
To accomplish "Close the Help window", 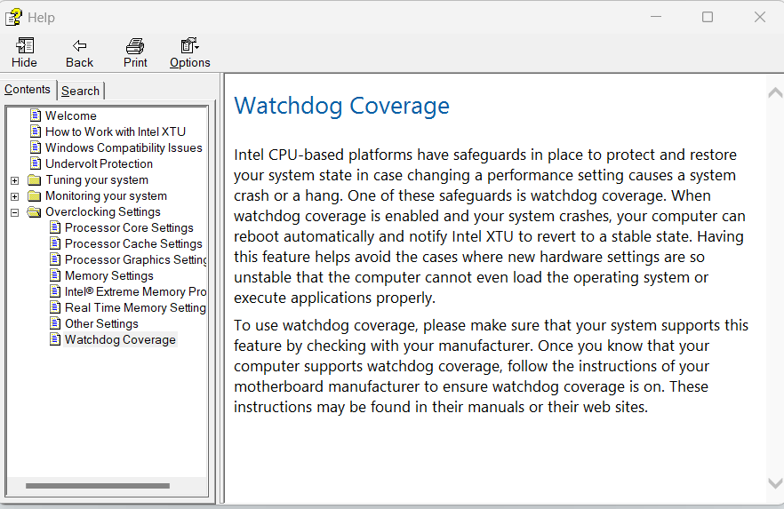I will coord(759,17).
